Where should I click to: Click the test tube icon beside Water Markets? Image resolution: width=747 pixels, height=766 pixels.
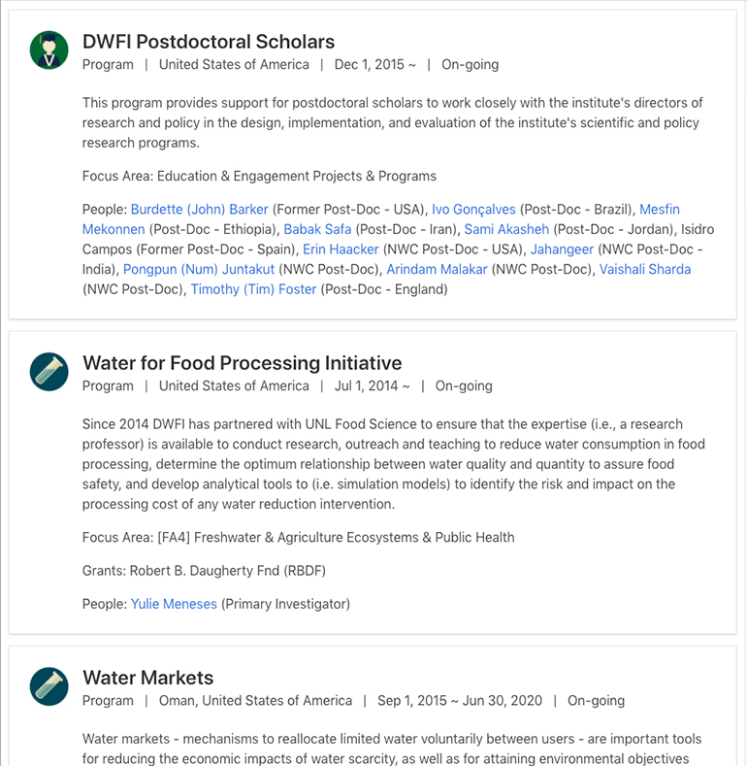coord(49,686)
